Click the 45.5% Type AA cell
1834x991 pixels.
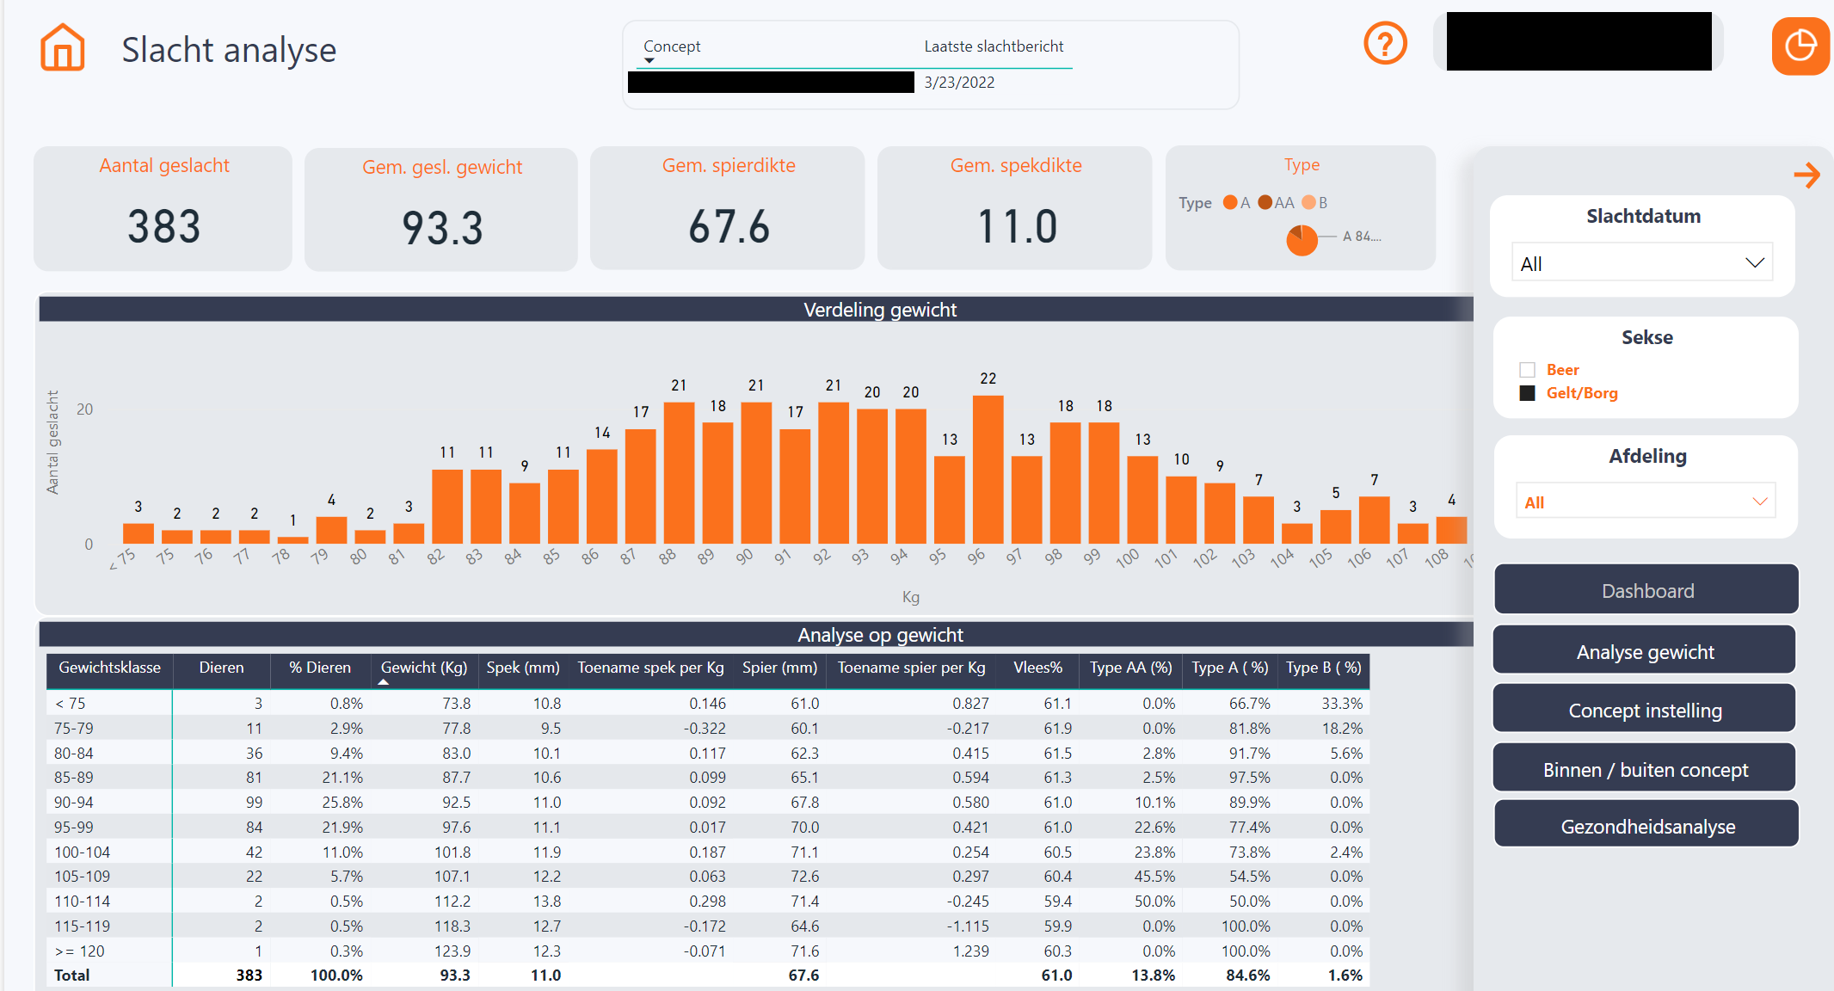(x=1154, y=876)
